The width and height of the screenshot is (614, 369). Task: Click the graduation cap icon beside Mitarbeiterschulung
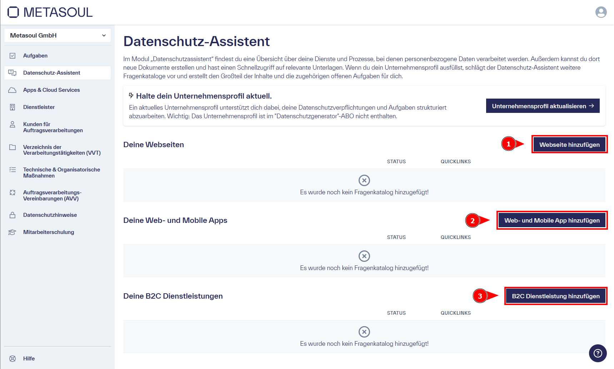tap(13, 232)
